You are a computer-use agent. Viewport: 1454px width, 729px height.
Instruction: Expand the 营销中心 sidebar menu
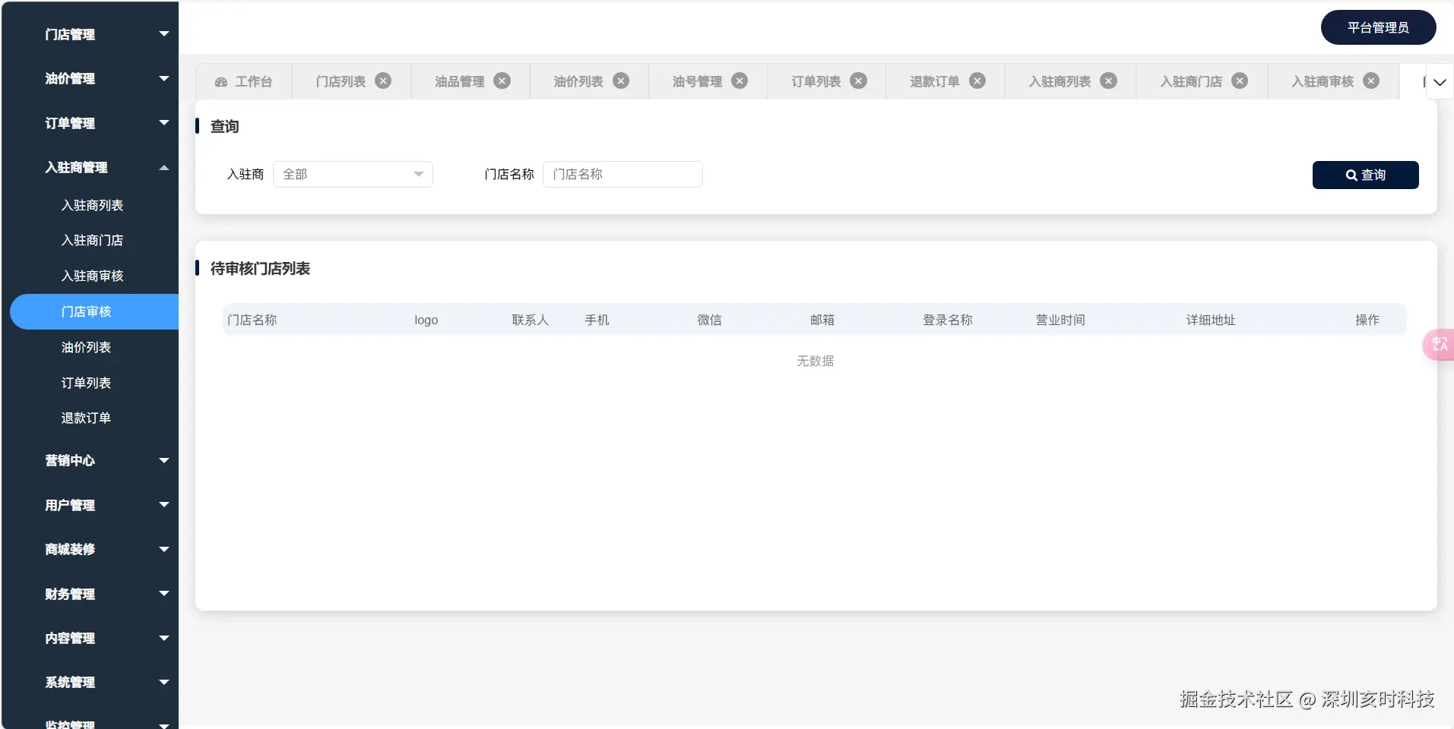click(x=90, y=460)
